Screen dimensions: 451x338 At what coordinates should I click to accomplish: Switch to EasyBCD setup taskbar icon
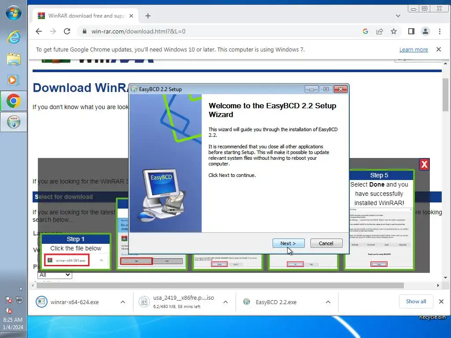click(14, 122)
